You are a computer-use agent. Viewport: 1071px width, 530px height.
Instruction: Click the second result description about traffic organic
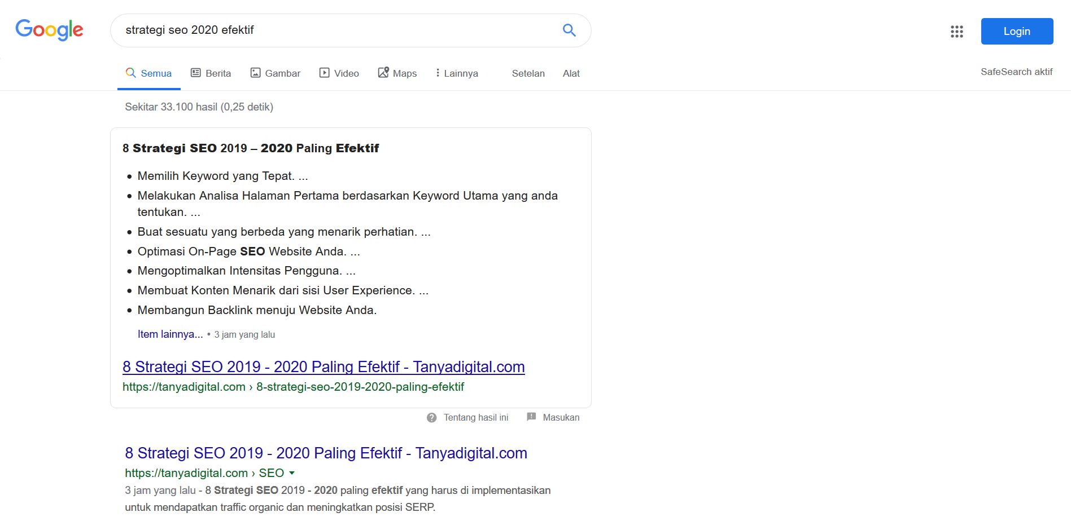[338, 499]
